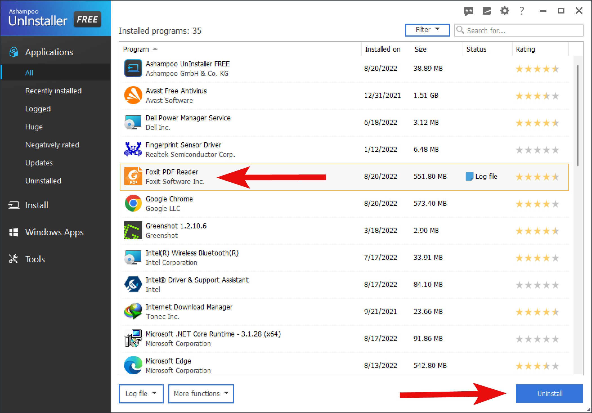This screenshot has height=413, width=592.
Task: Click the Microsoft Edge icon
Action: tap(133, 365)
